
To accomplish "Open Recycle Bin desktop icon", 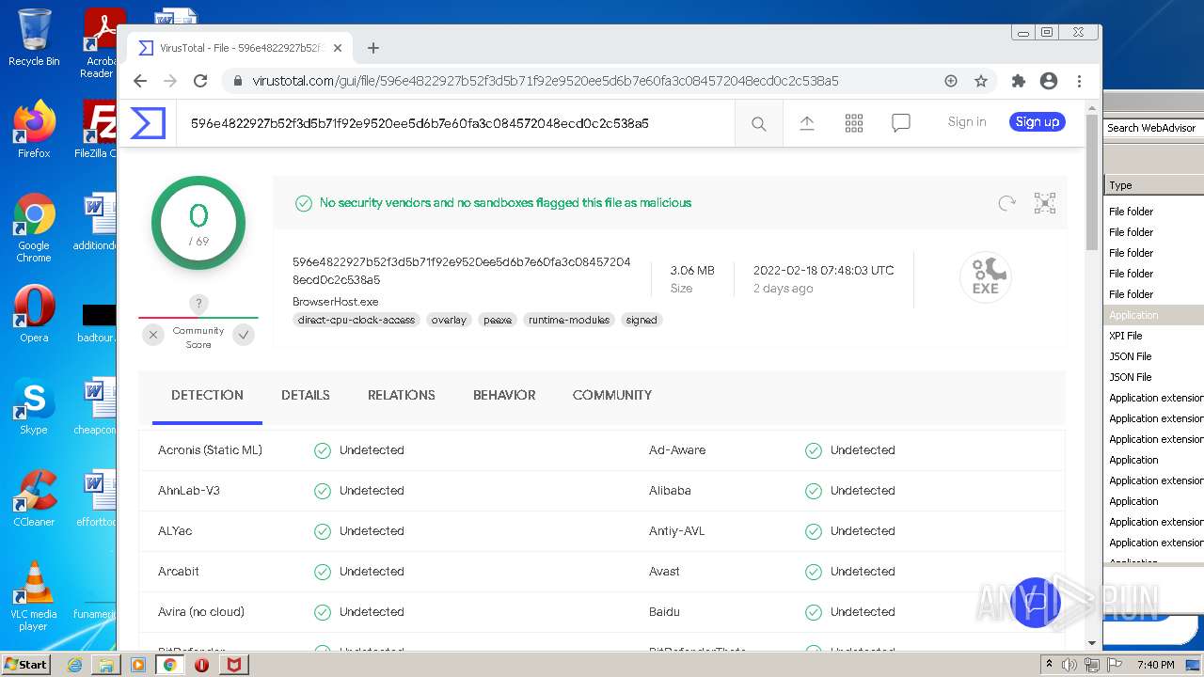I will [34, 38].
